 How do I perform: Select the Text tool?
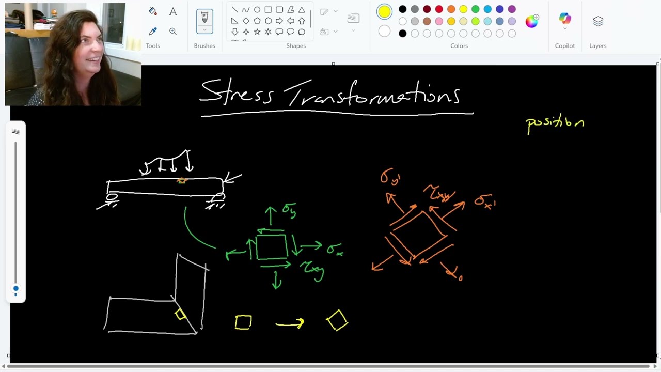[x=173, y=11]
